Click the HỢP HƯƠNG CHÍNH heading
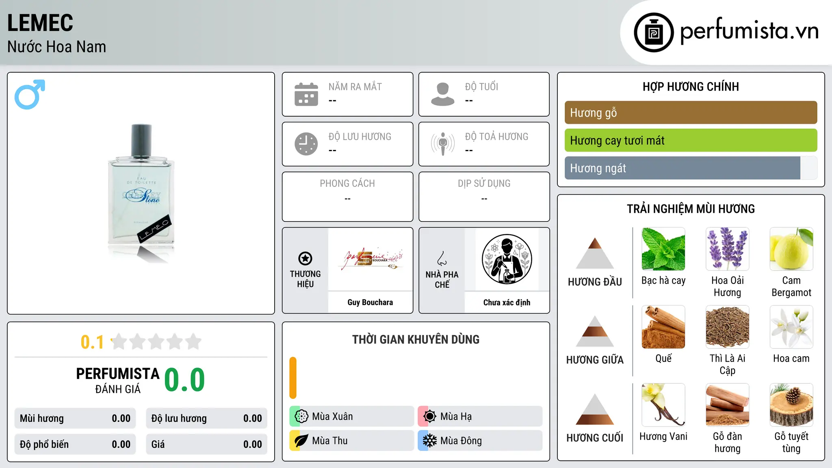 click(691, 87)
